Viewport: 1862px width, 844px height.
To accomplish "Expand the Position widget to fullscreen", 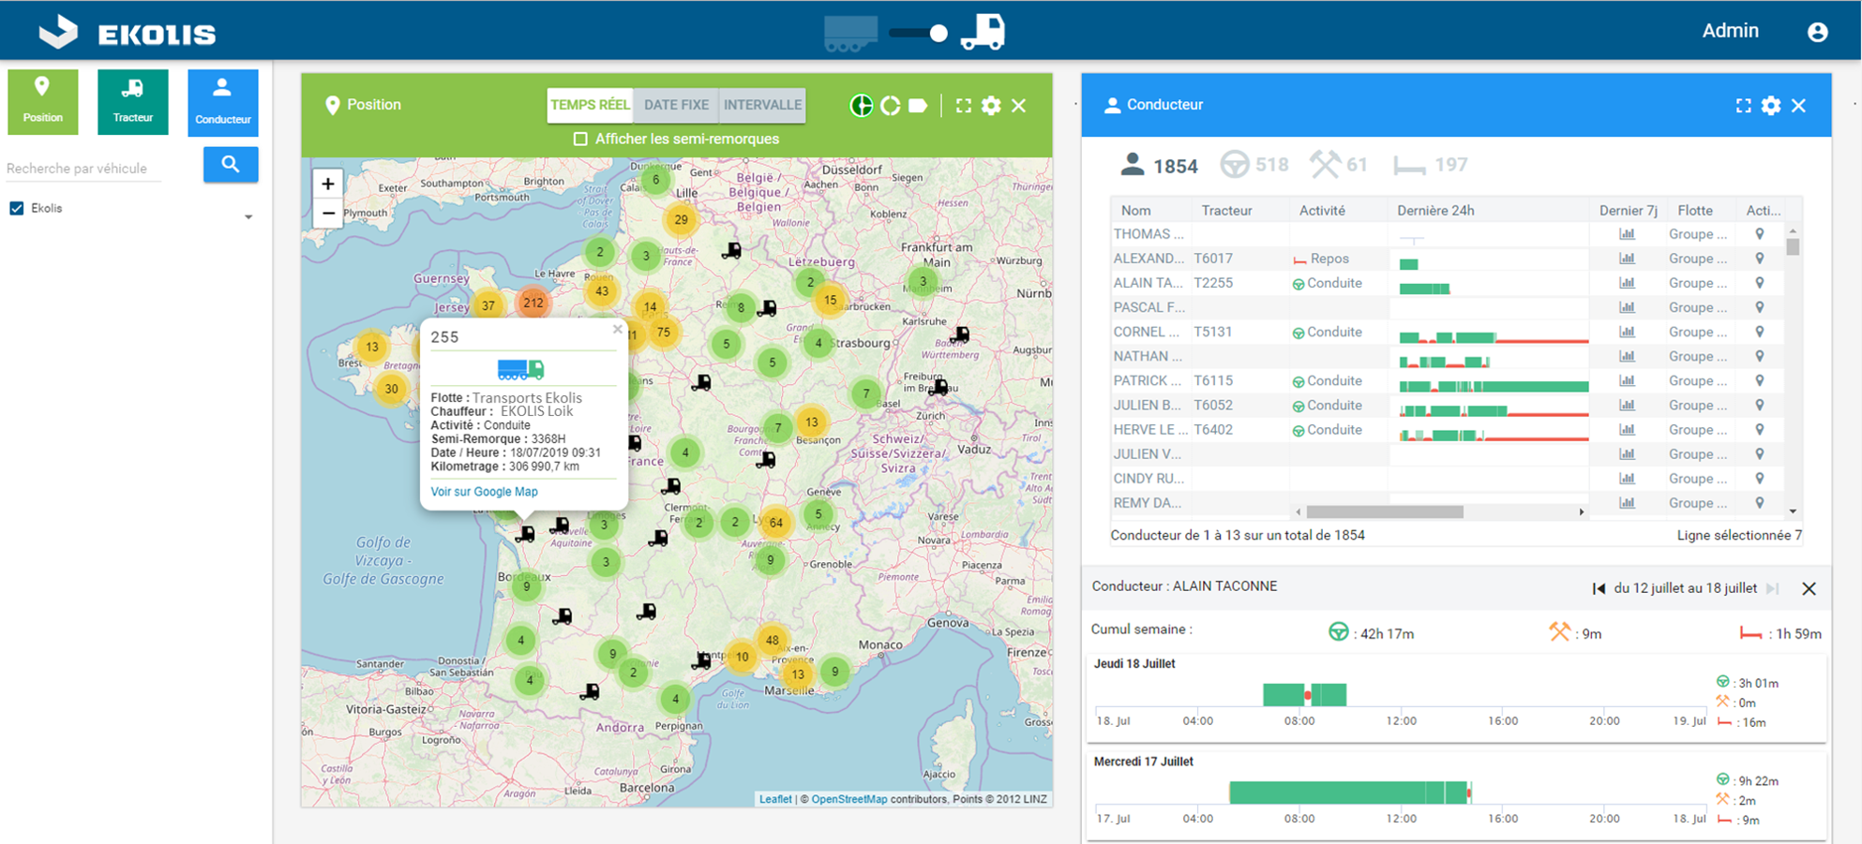I will point(963,105).
